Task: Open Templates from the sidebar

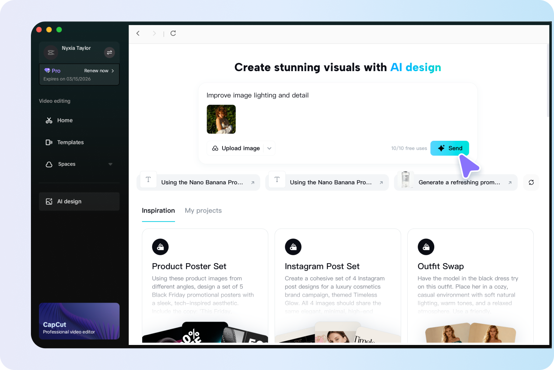Action: pyautogui.click(x=70, y=142)
